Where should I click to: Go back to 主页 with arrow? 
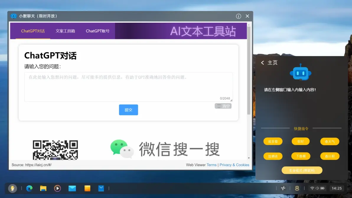(x=263, y=63)
